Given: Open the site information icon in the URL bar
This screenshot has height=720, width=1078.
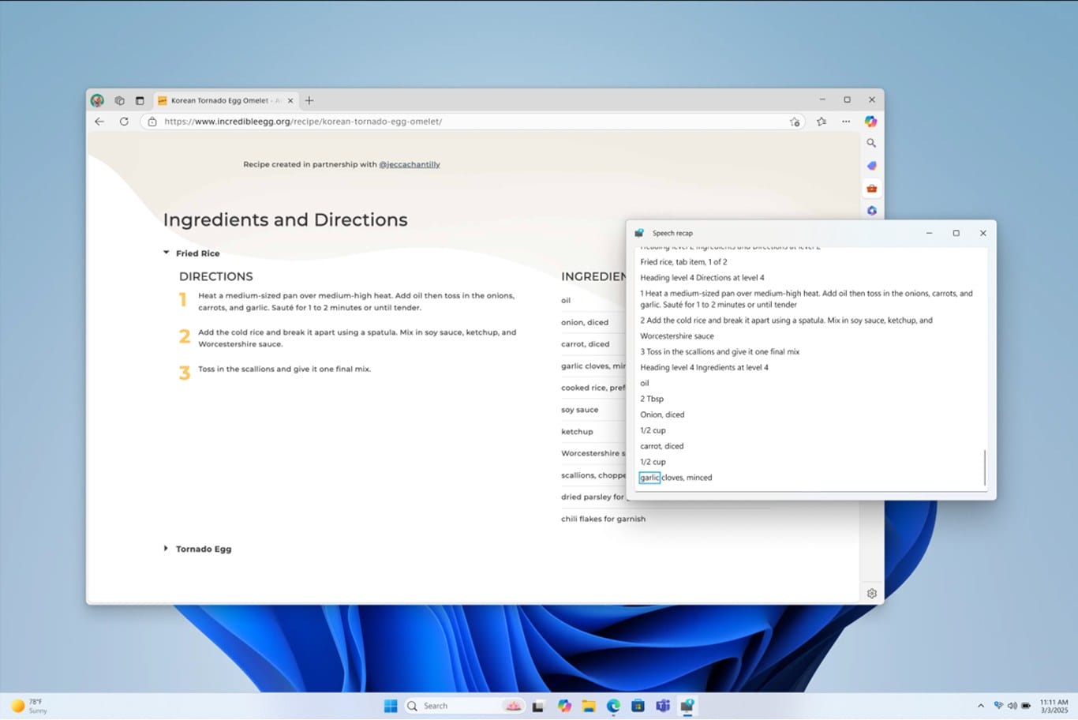Looking at the screenshot, I should click(x=152, y=122).
